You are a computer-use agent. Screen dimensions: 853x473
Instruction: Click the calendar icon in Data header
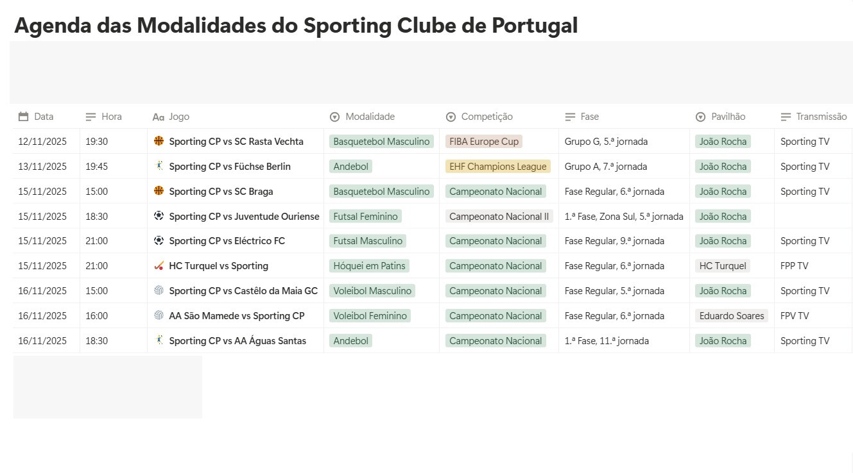click(x=24, y=117)
